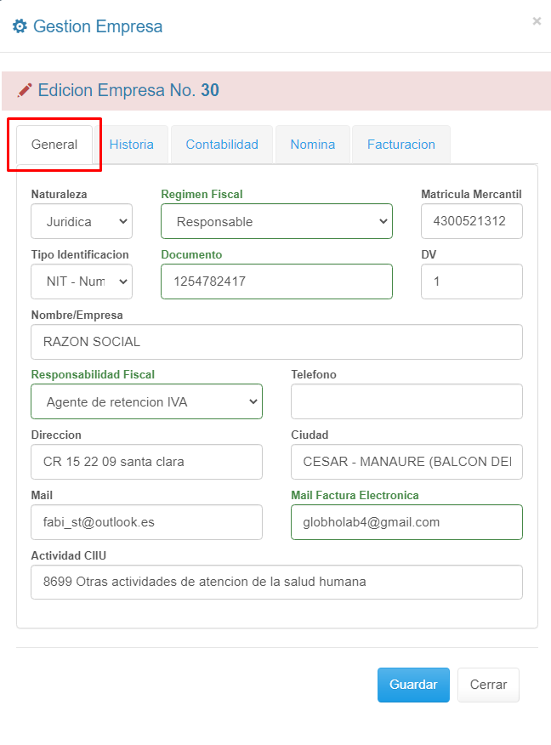Focus the Matricula Mercantil field

pos(471,221)
